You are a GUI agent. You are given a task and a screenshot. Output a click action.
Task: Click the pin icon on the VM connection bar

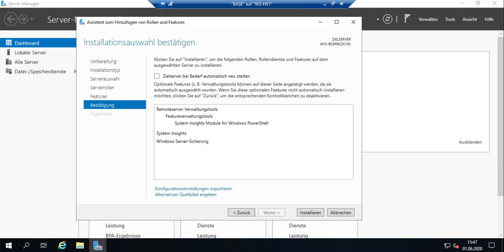coord(162,3)
